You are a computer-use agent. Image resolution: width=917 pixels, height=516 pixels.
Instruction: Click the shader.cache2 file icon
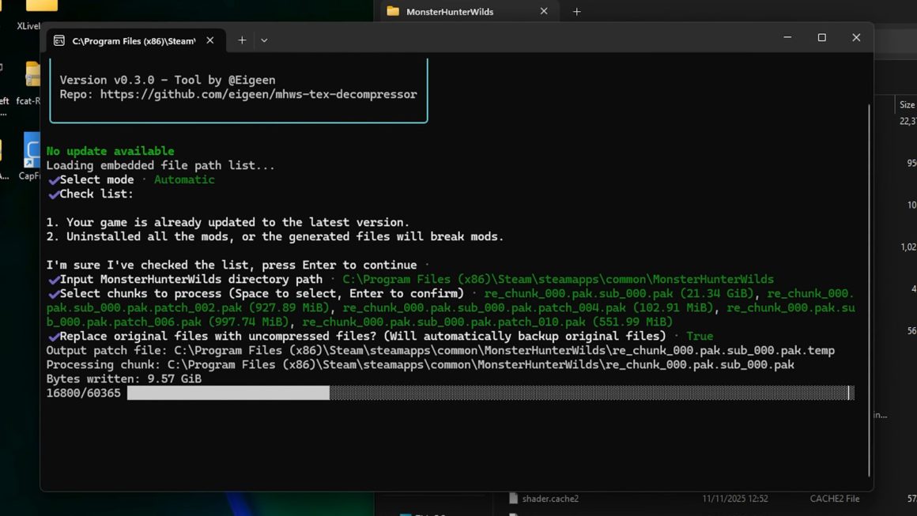point(514,499)
